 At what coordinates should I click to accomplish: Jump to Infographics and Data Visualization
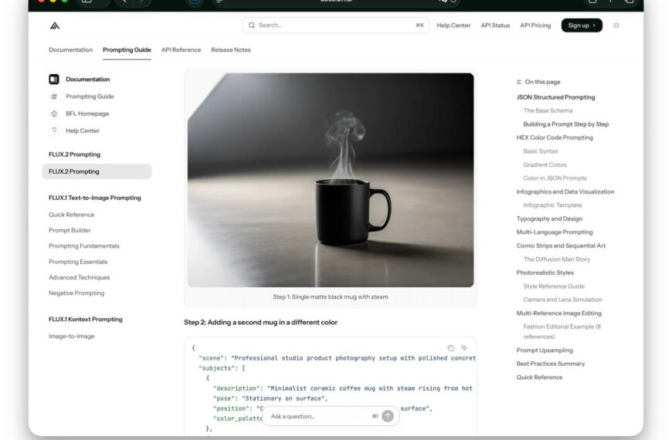565,191
